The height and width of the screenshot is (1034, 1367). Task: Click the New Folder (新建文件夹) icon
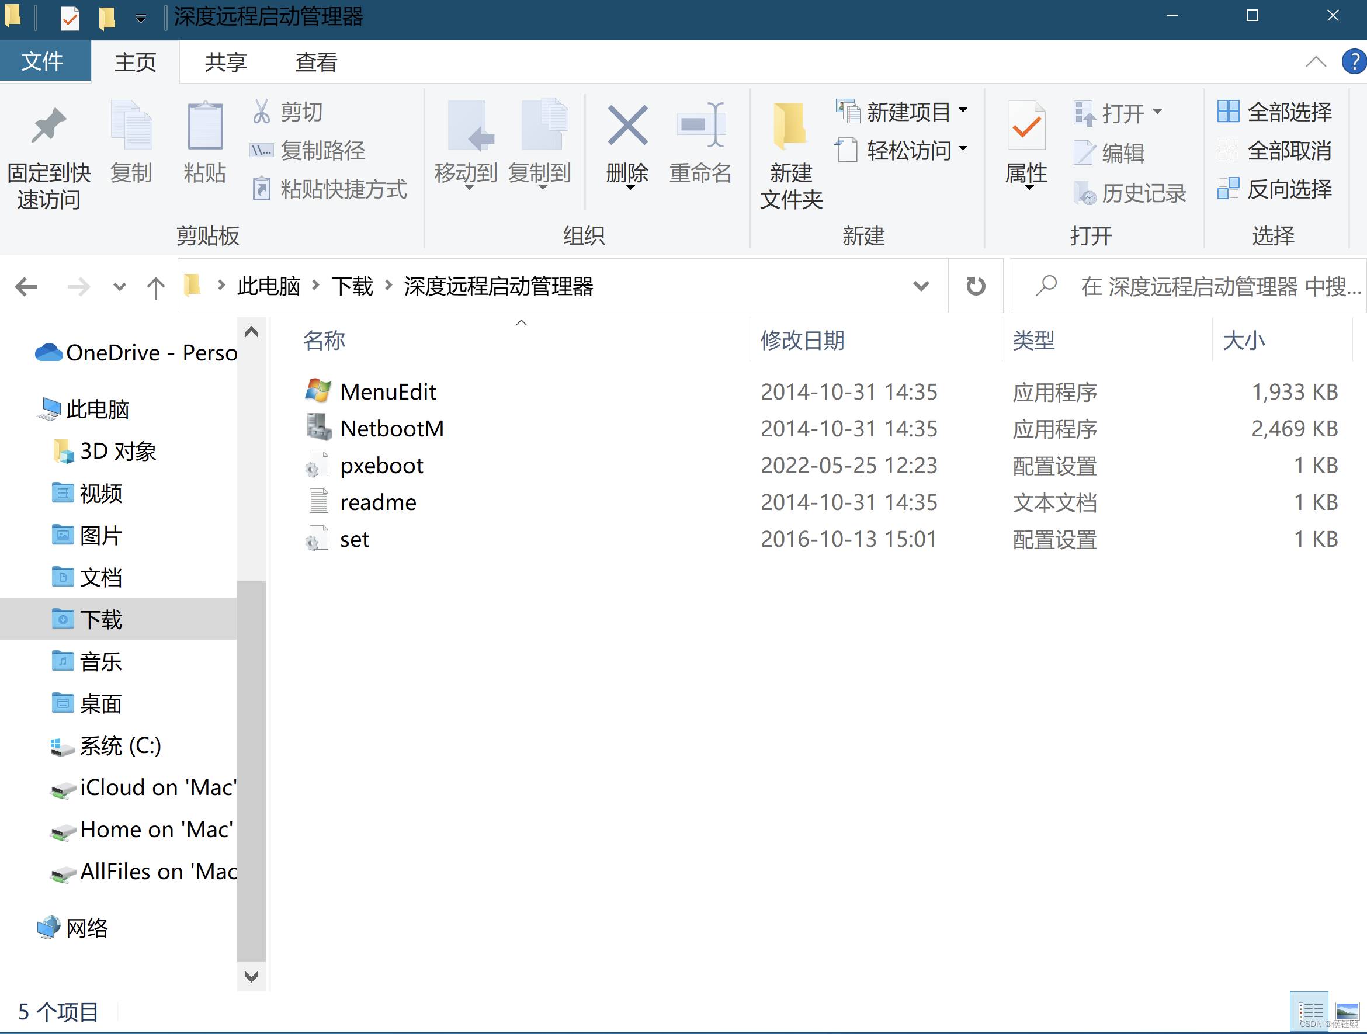pyautogui.click(x=790, y=126)
